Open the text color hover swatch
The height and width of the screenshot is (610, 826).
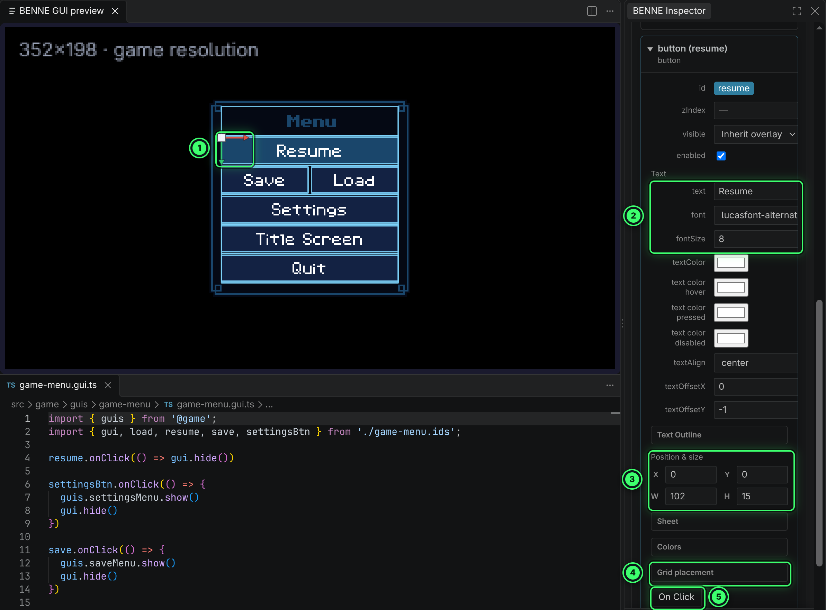click(x=731, y=287)
